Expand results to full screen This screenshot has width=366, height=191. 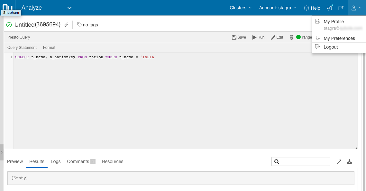coord(339,162)
